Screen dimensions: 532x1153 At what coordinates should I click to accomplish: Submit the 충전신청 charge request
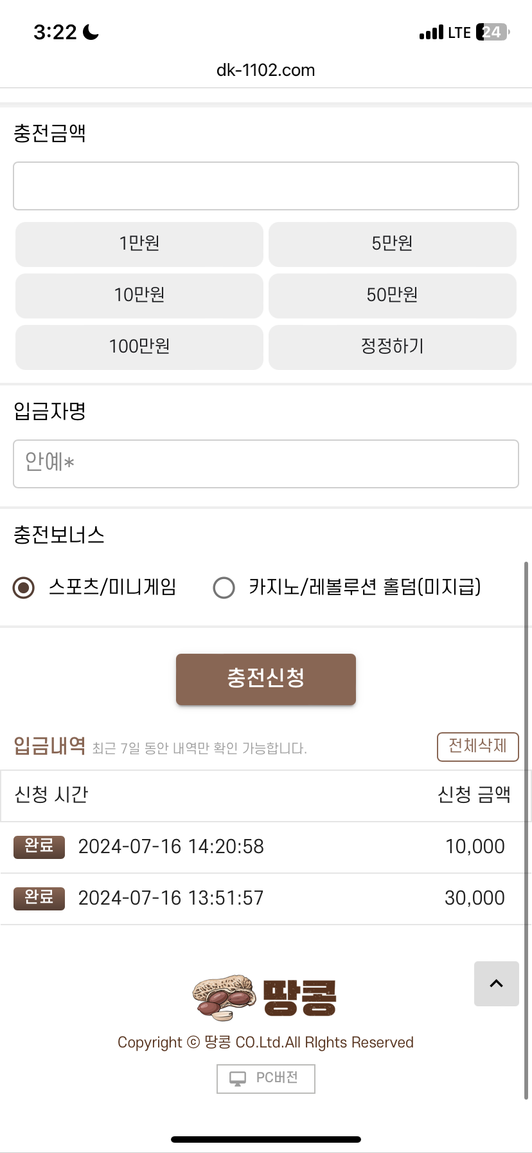click(266, 679)
